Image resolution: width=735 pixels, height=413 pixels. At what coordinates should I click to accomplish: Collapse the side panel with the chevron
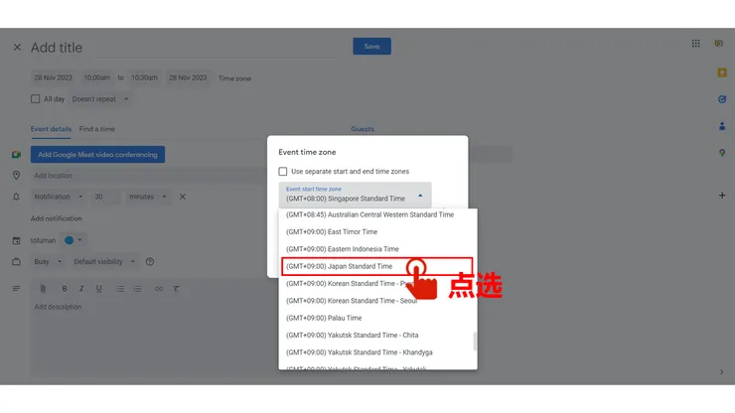click(721, 371)
